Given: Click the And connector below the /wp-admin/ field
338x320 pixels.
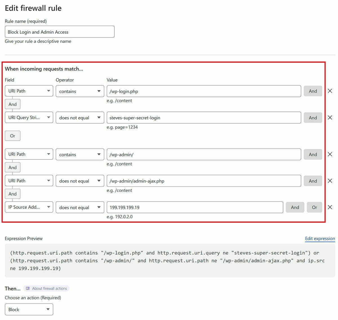Looking at the screenshot, I should (13, 167).
